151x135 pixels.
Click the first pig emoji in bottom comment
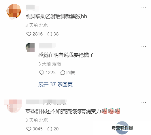[104, 111]
